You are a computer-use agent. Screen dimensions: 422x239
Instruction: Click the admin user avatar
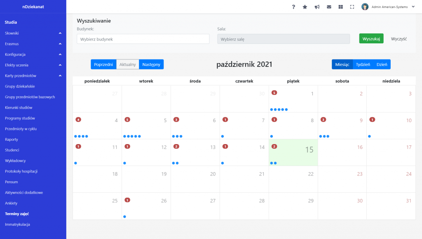click(x=365, y=7)
